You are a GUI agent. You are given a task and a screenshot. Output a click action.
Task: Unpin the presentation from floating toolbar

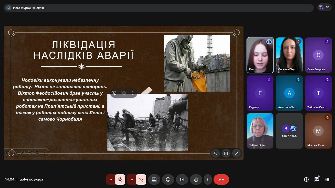[x=115, y=93]
